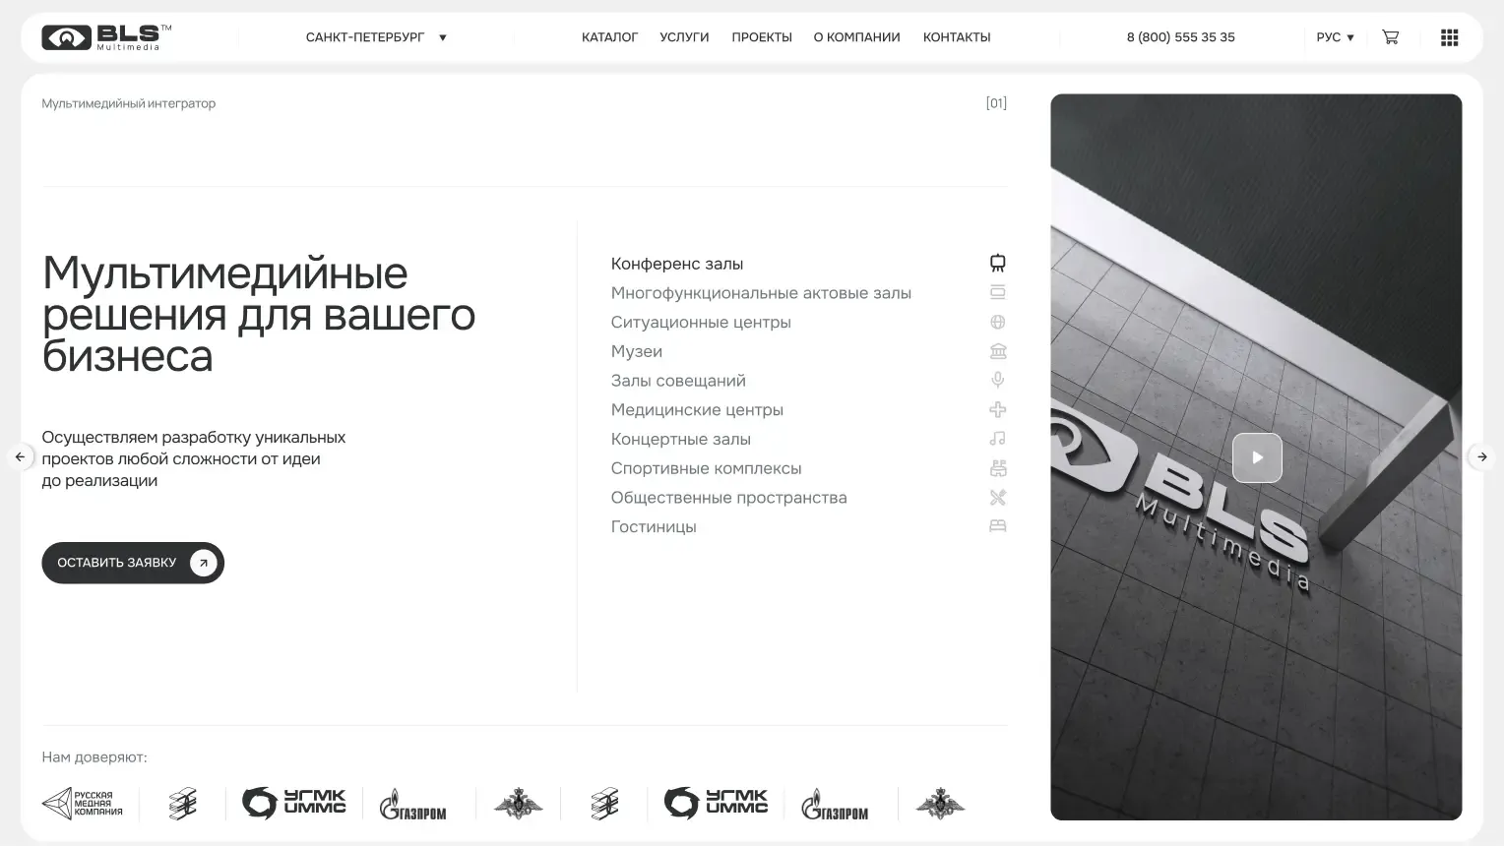This screenshot has width=1504, height=846.
Task: Select Музеи in the list
Action: coord(637,351)
